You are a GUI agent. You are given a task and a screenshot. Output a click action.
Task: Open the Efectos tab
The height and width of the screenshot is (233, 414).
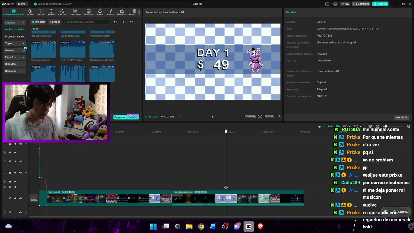(x=62, y=12)
